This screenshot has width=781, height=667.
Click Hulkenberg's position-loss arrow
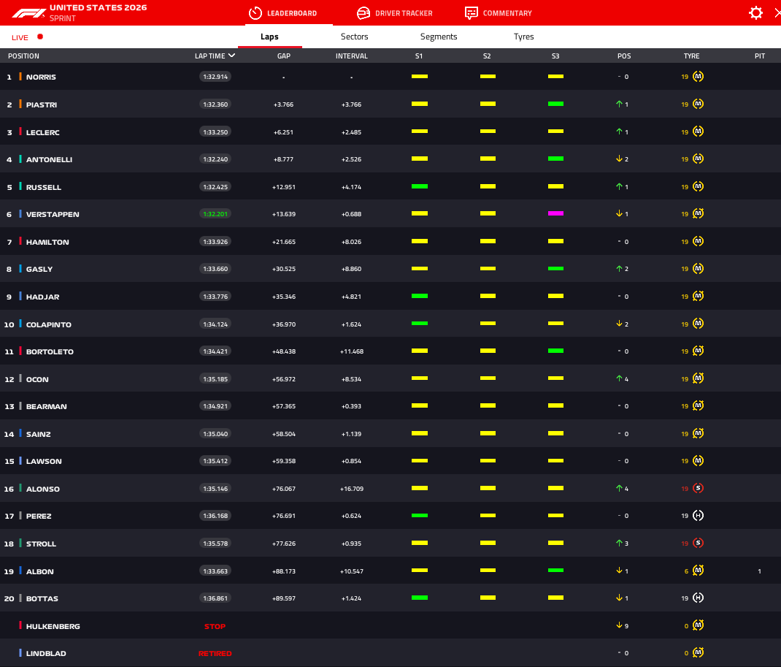pyautogui.click(x=619, y=625)
